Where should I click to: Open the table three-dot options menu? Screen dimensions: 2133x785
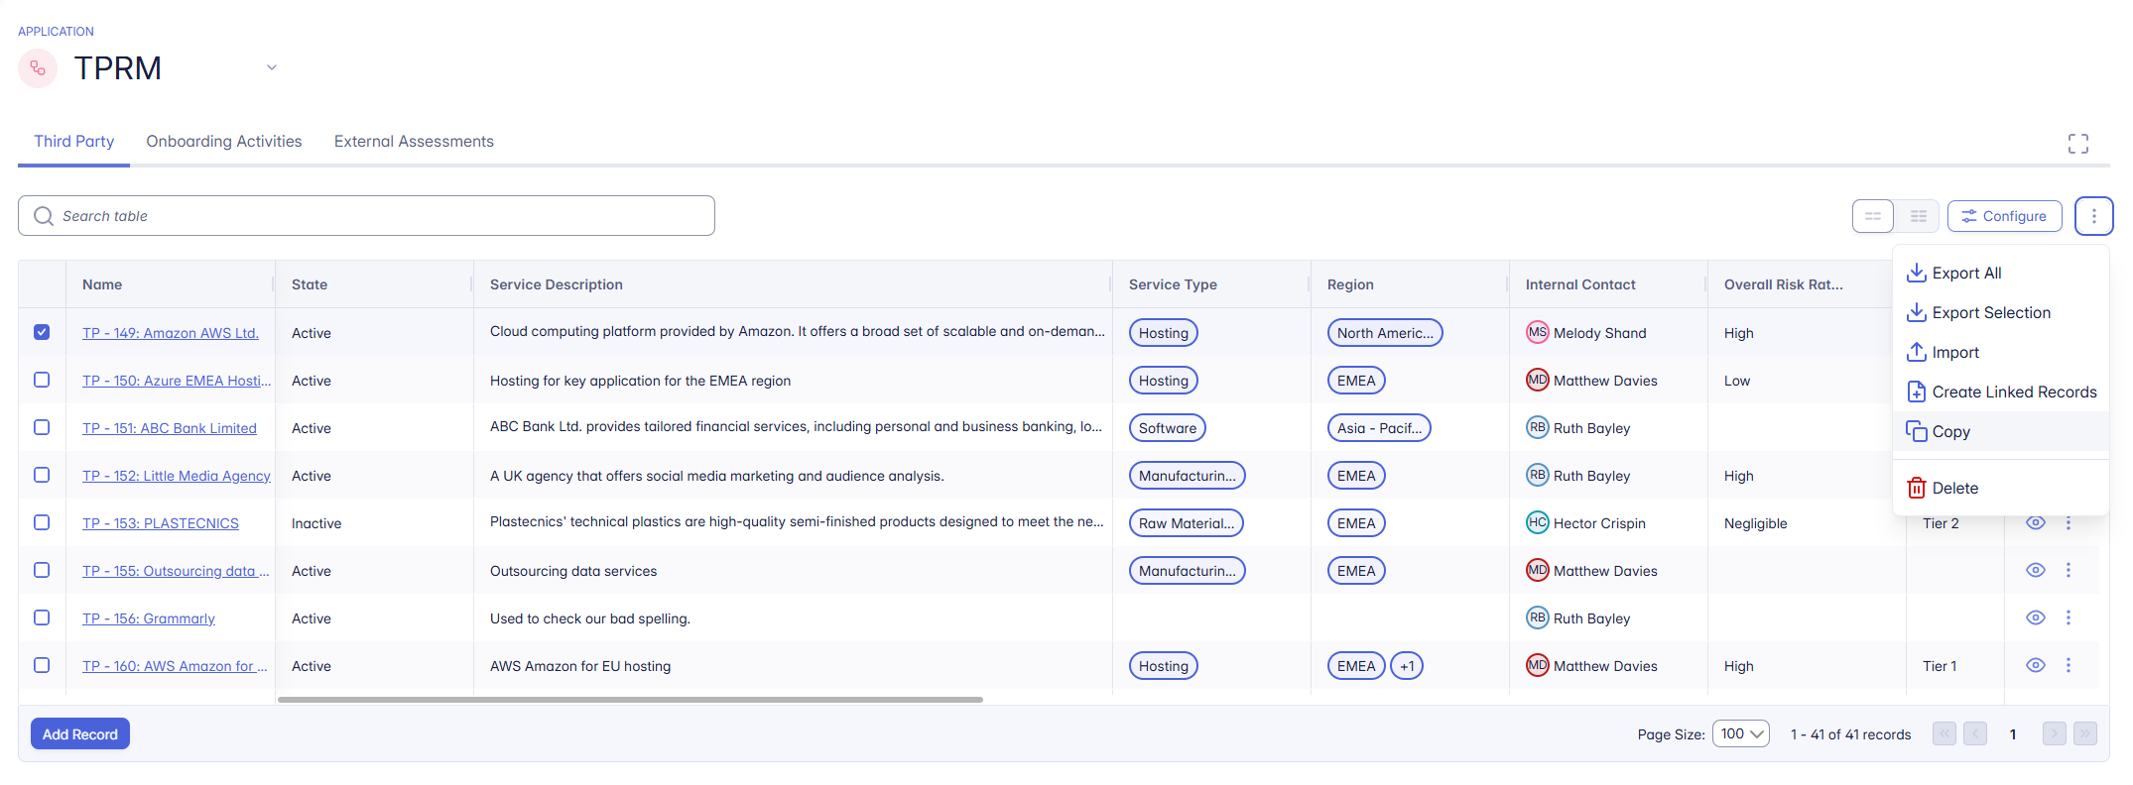(2093, 216)
